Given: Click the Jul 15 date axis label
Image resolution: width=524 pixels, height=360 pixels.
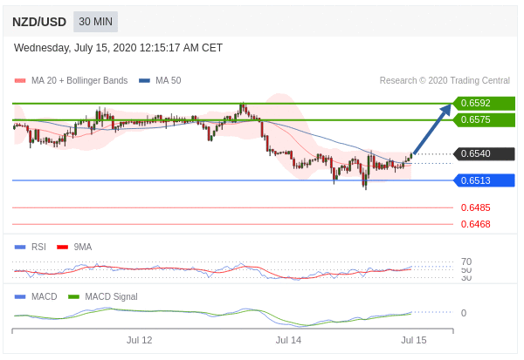Looking at the screenshot, I should click(414, 340).
